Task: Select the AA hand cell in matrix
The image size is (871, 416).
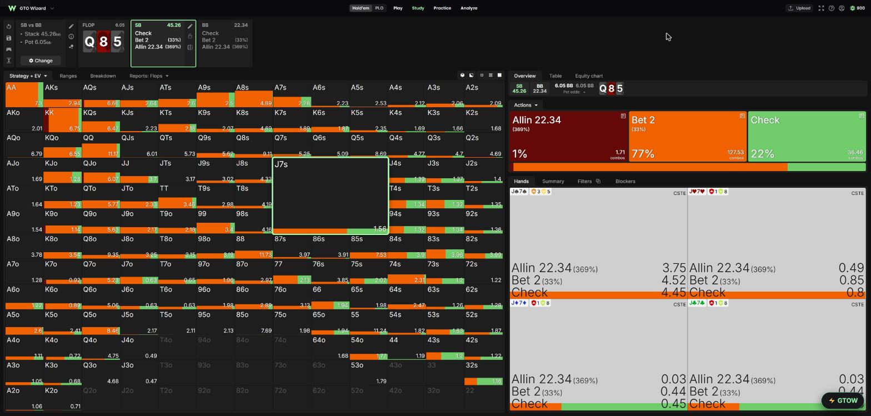Action: tap(24, 94)
